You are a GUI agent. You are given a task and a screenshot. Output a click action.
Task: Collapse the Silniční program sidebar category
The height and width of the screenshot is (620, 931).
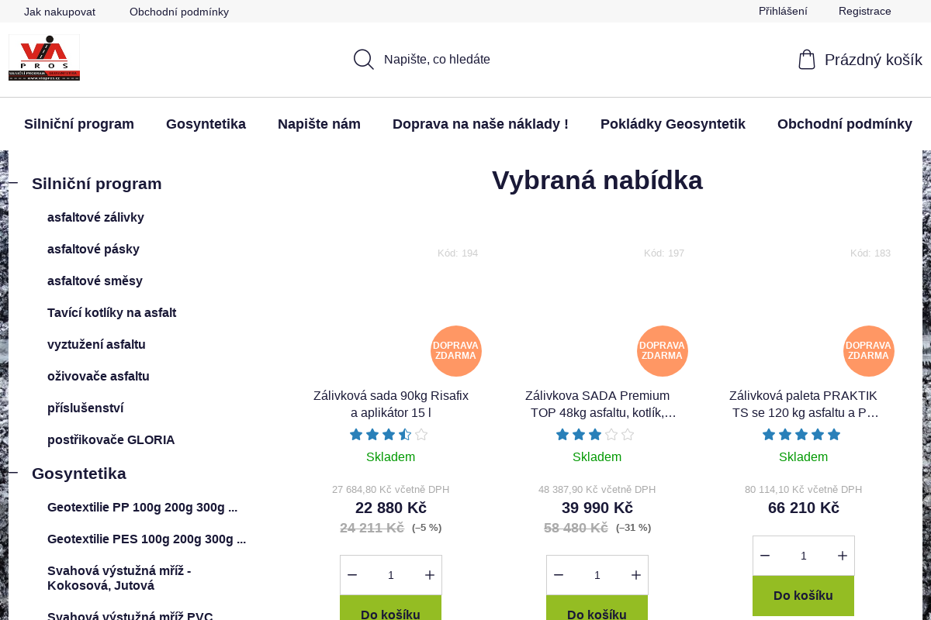point(13,183)
